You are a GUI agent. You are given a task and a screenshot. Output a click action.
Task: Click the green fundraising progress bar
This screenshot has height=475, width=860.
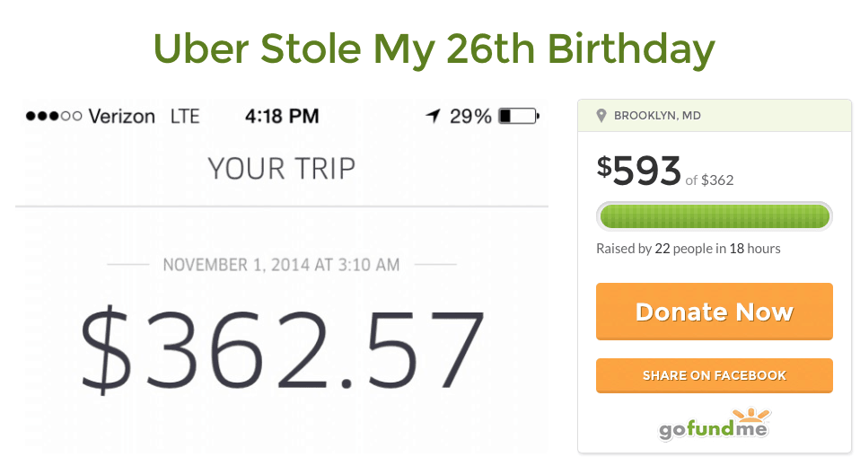point(714,216)
